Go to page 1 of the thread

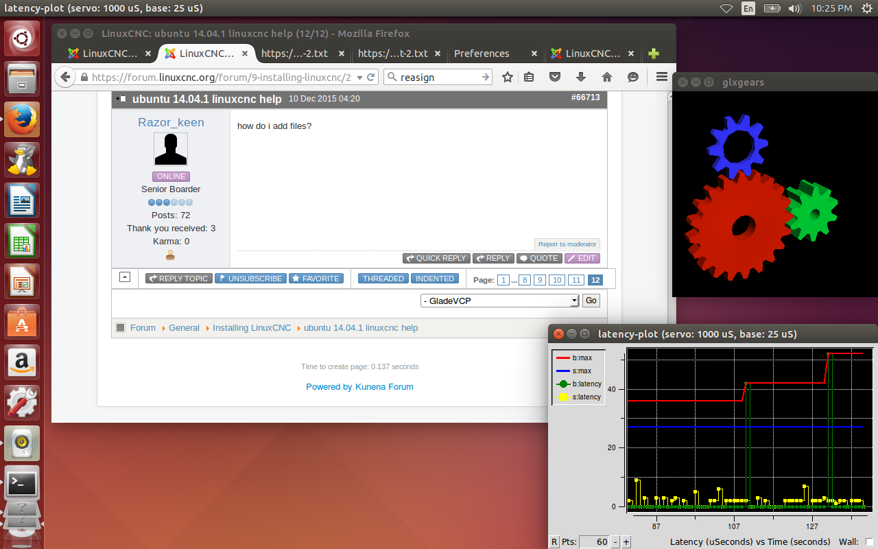pos(503,280)
